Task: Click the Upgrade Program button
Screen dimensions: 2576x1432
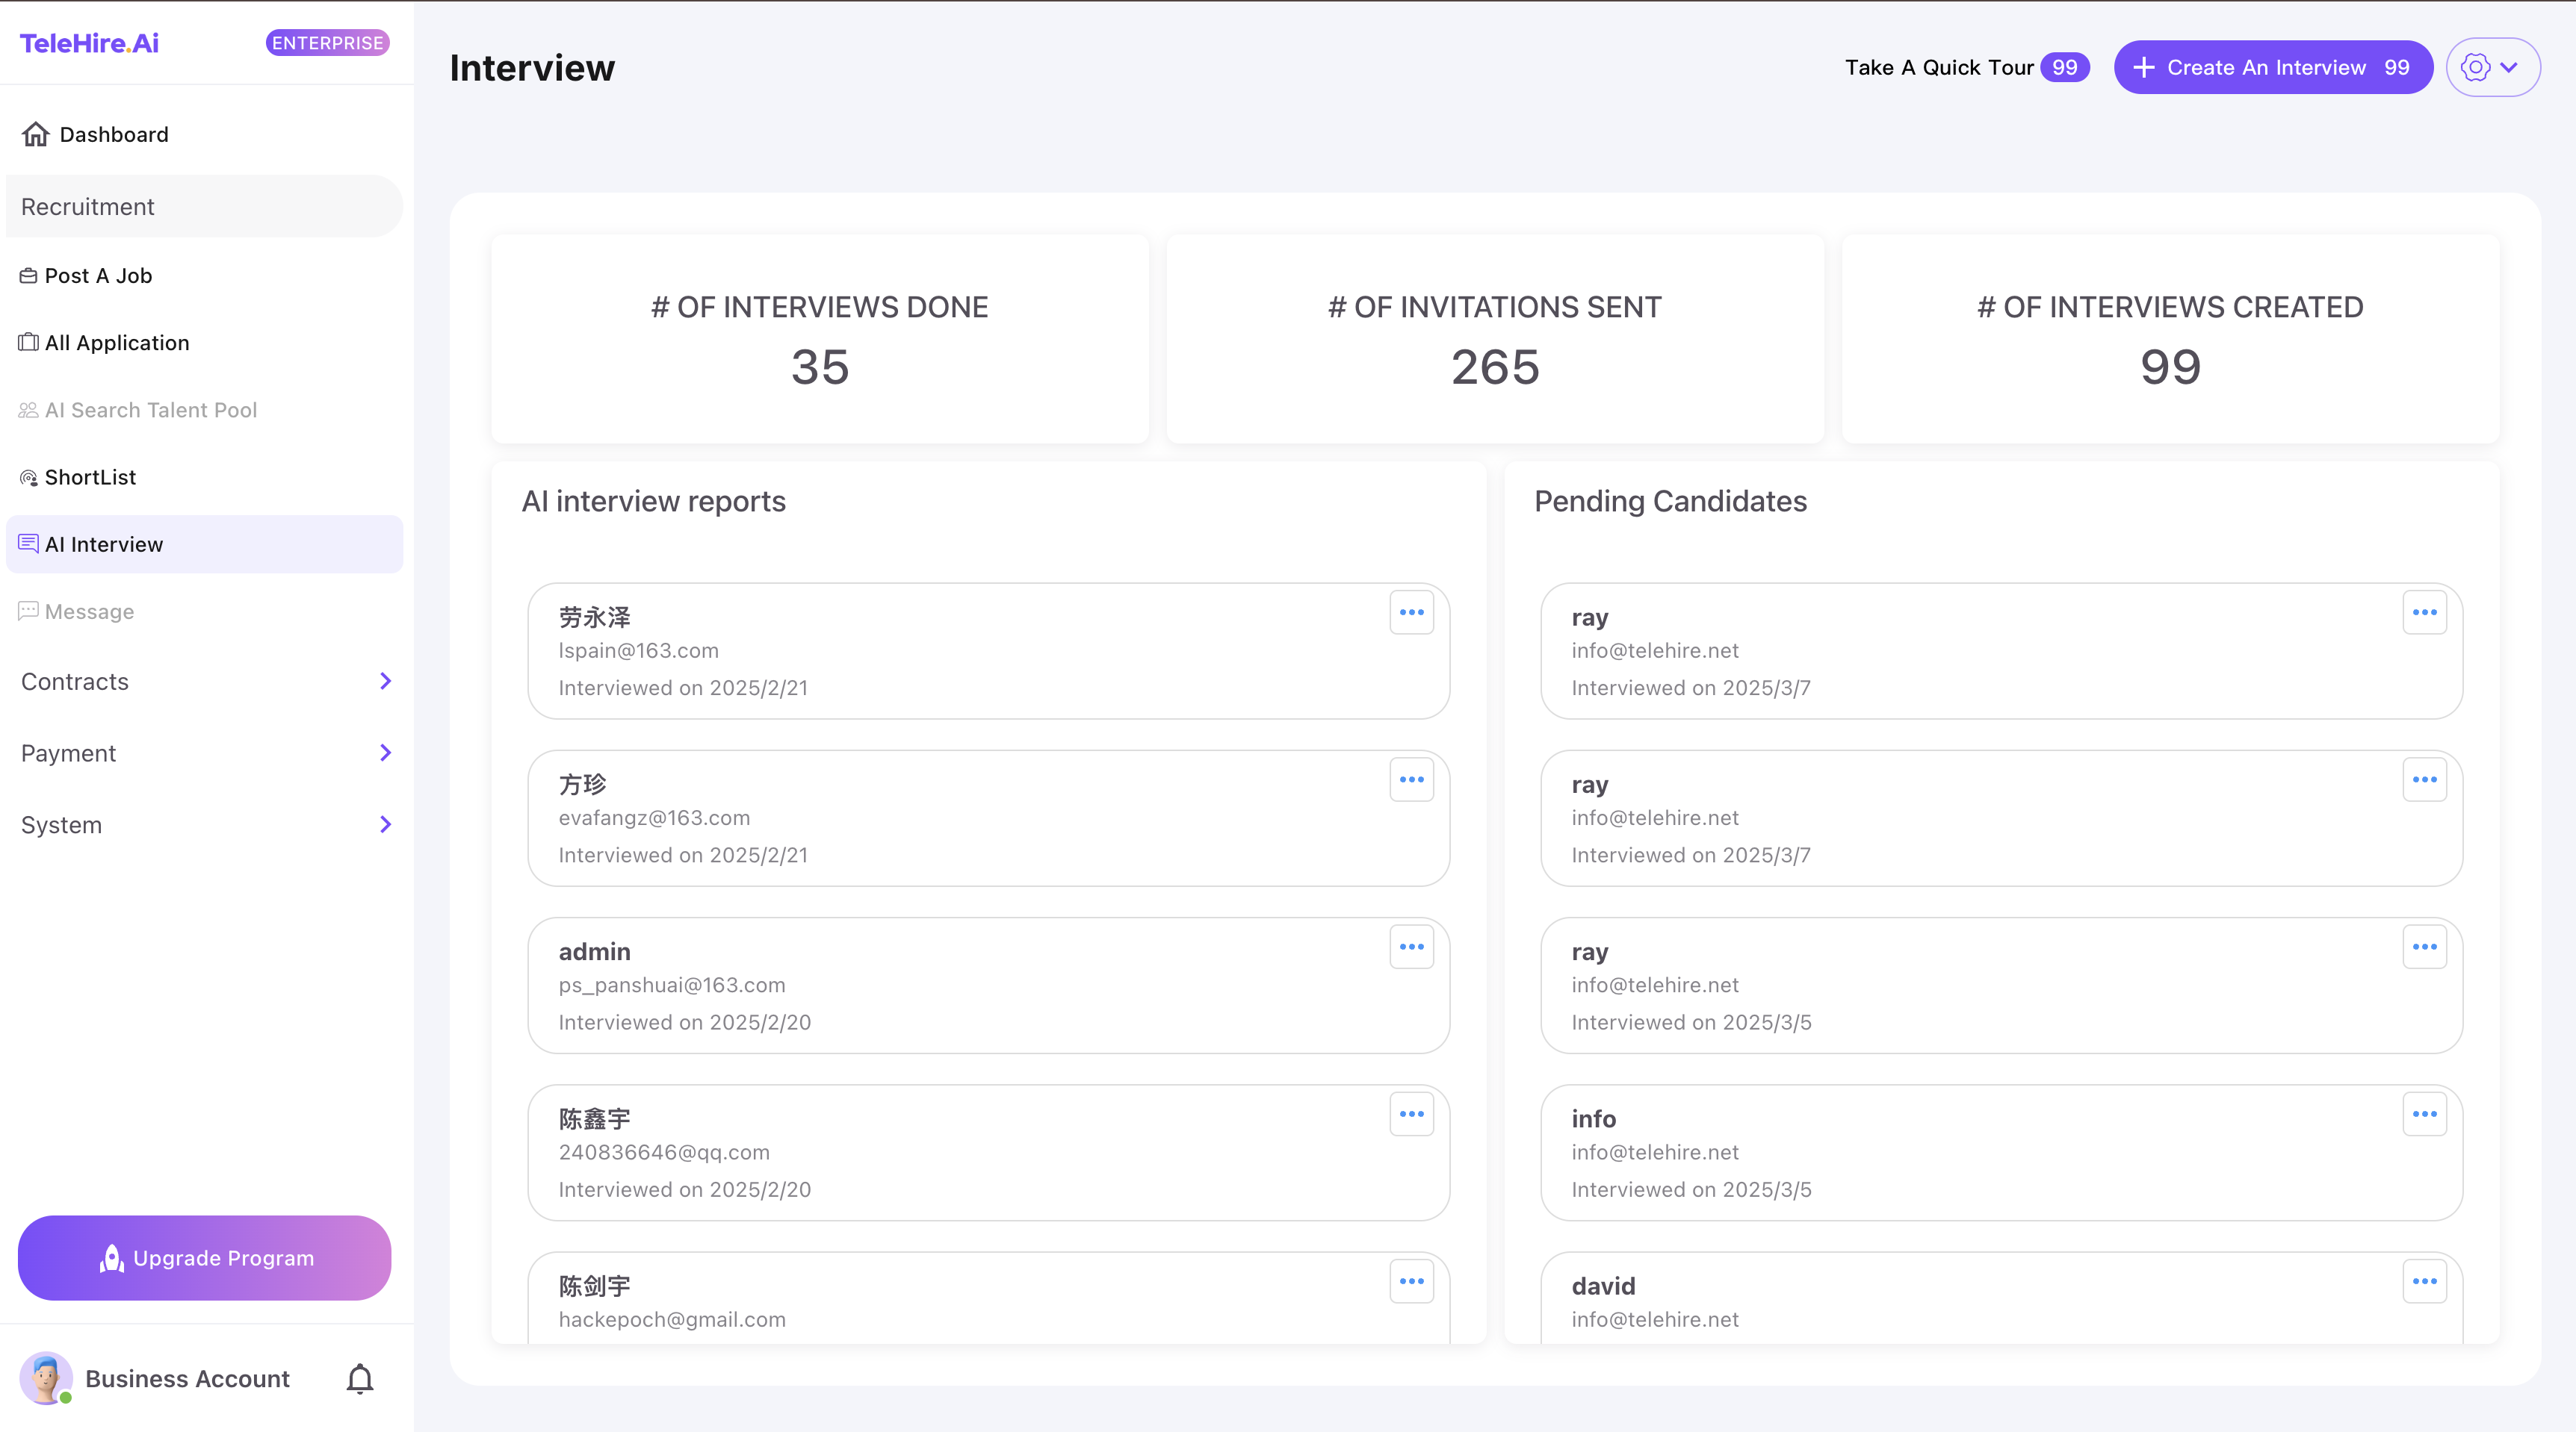Action: coord(205,1258)
